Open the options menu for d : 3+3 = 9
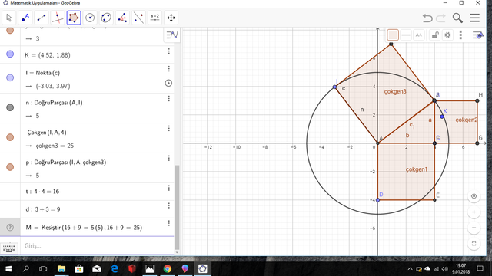This screenshot has width=492, height=276. tap(169, 205)
